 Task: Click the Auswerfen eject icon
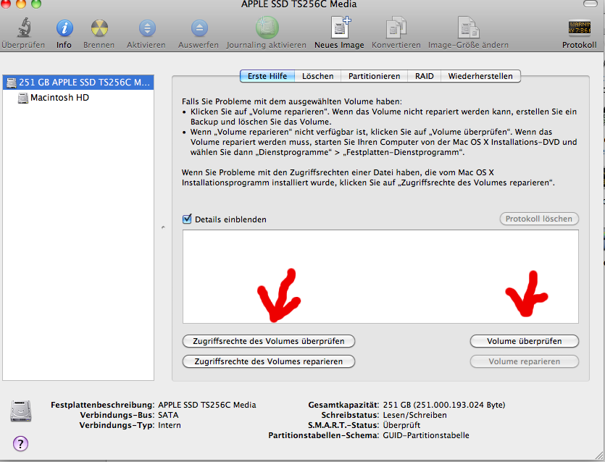(x=199, y=28)
